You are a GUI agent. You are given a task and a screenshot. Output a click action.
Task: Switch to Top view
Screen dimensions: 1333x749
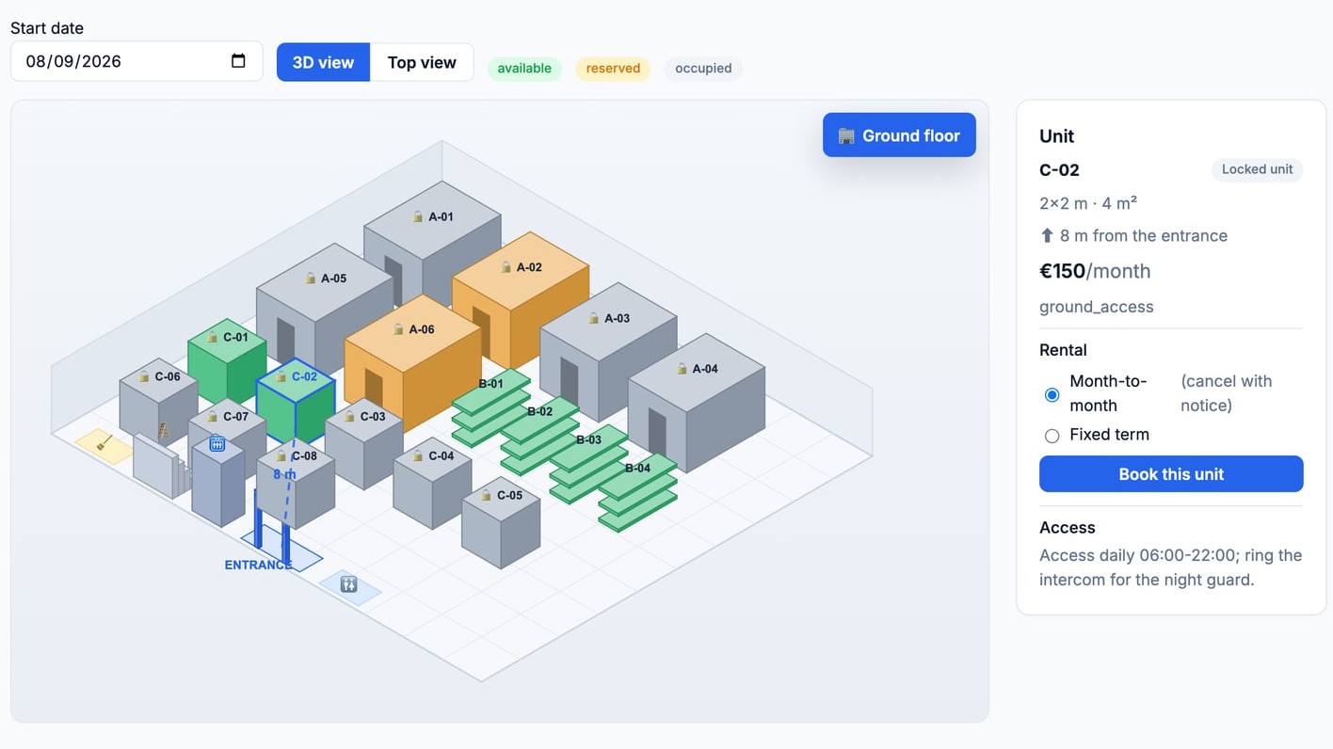422,62
